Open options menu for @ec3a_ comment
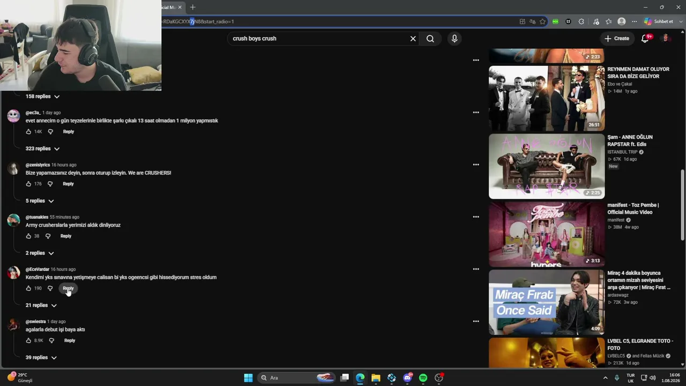 pyautogui.click(x=476, y=113)
